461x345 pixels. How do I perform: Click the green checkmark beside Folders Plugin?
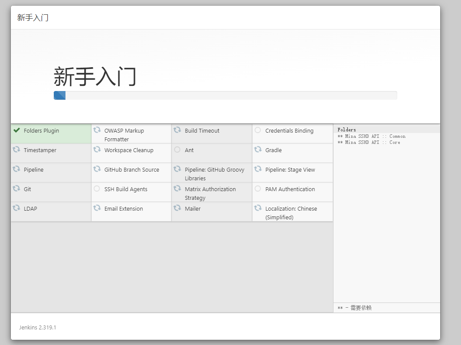coord(17,130)
